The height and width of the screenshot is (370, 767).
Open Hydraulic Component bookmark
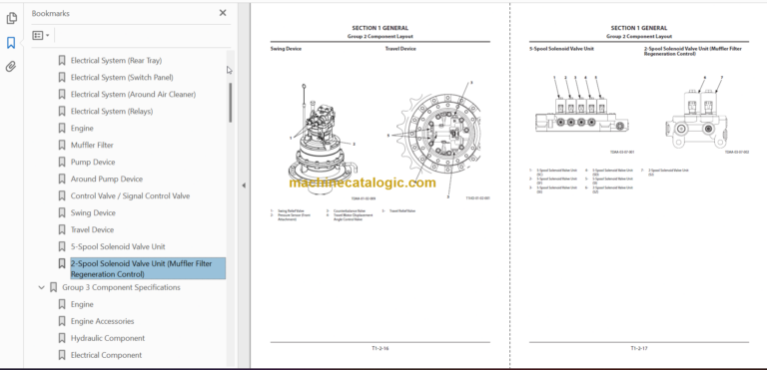(108, 338)
